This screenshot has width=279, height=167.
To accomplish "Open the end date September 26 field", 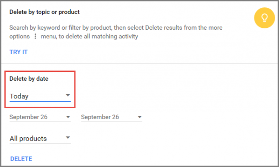I will point(112,117).
